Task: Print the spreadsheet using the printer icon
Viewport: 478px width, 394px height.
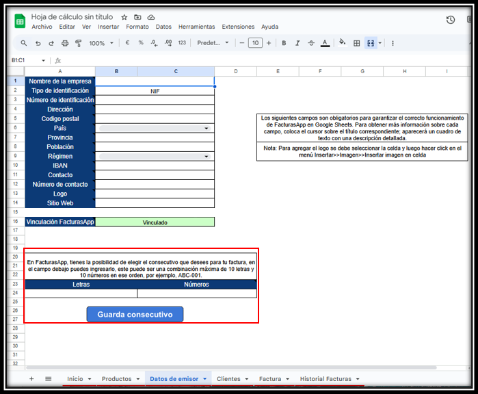Action: [x=66, y=43]
